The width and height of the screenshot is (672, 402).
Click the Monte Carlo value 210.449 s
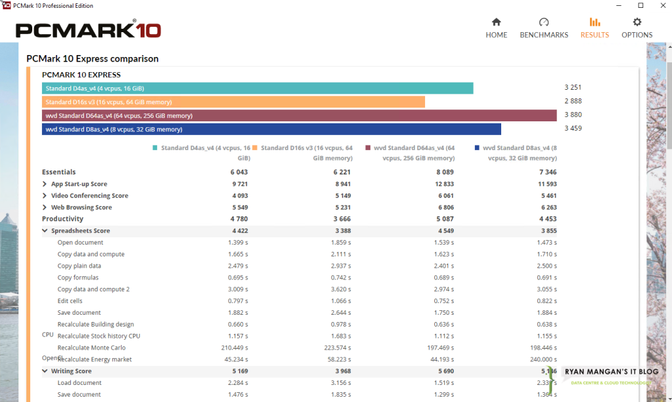coord(235,348)
